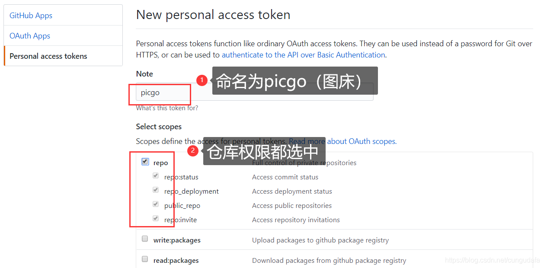The width and height of the screenshot is (544, 268).
Task: Open the OAuth scopes documentation link
Action: tap(342, 141)
